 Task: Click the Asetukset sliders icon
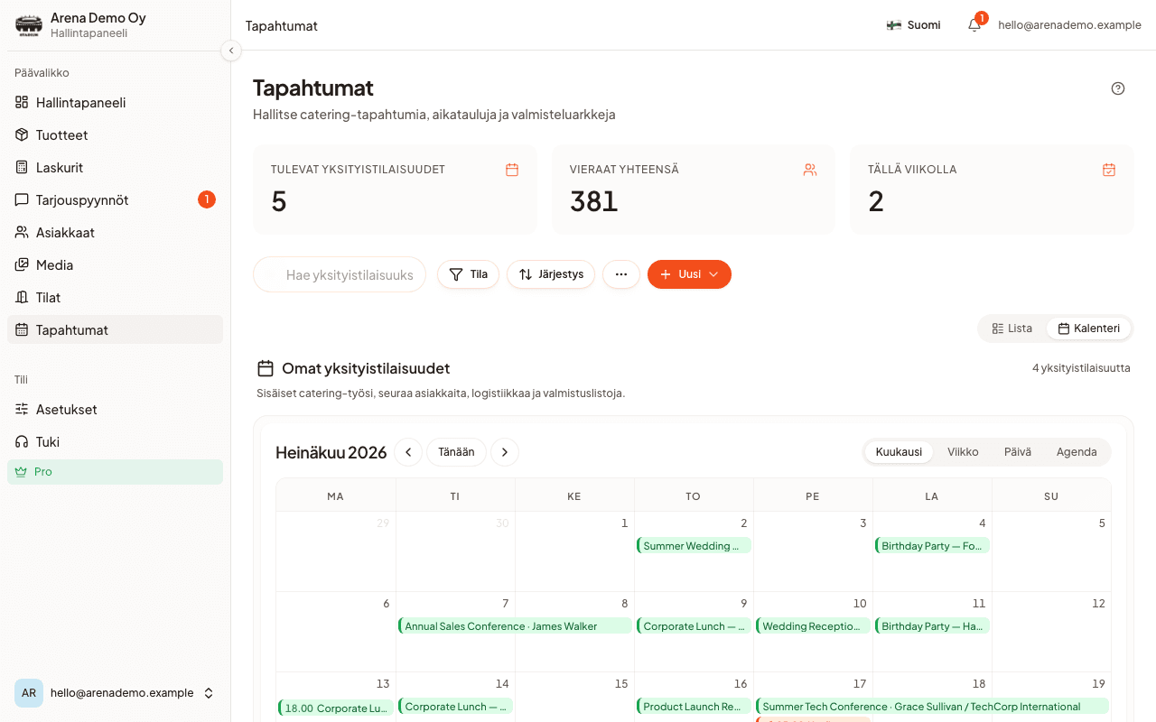(x=22, y=409)
